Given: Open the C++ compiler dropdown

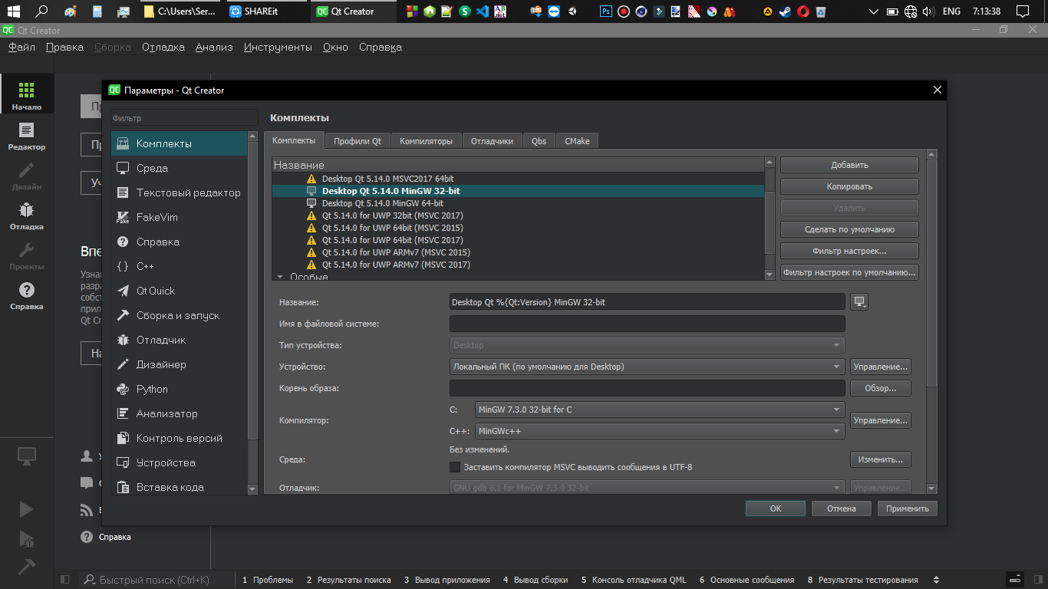Looking at the screenshot, I should [x=660, y=431].
